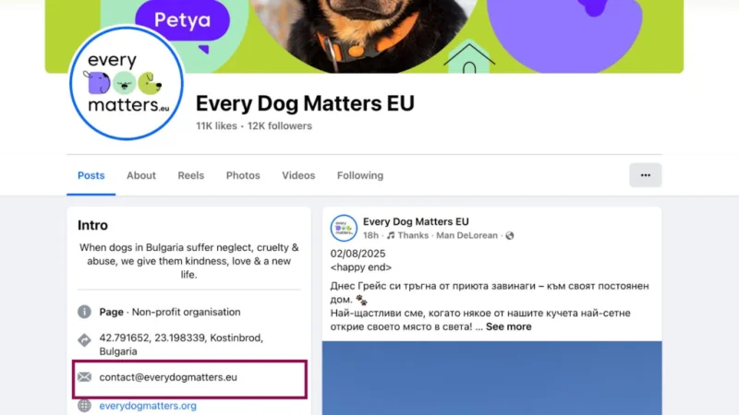Select the Posts tab
The height and width of the screenshot is (415, 739).
(91, 175)
